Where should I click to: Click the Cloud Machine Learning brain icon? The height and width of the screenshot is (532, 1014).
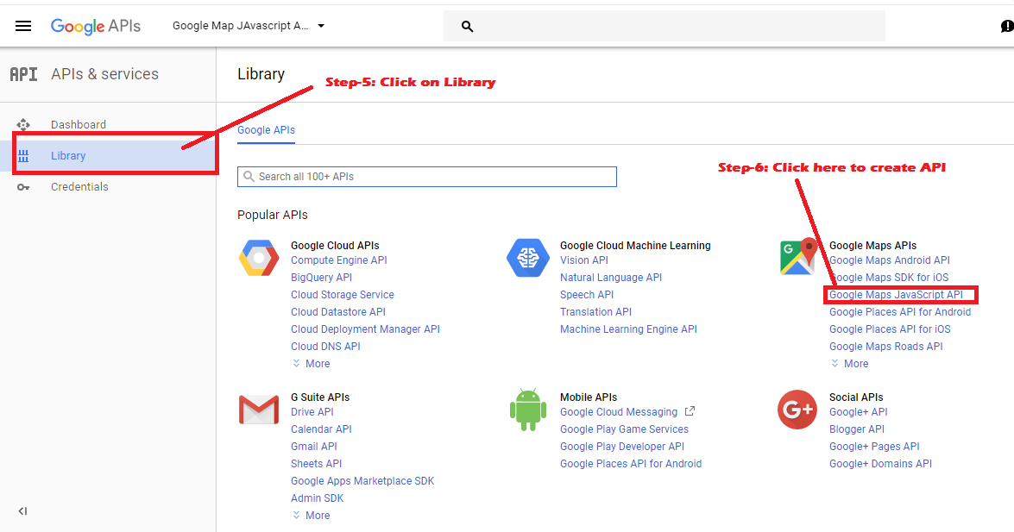(x=527, y=257)
